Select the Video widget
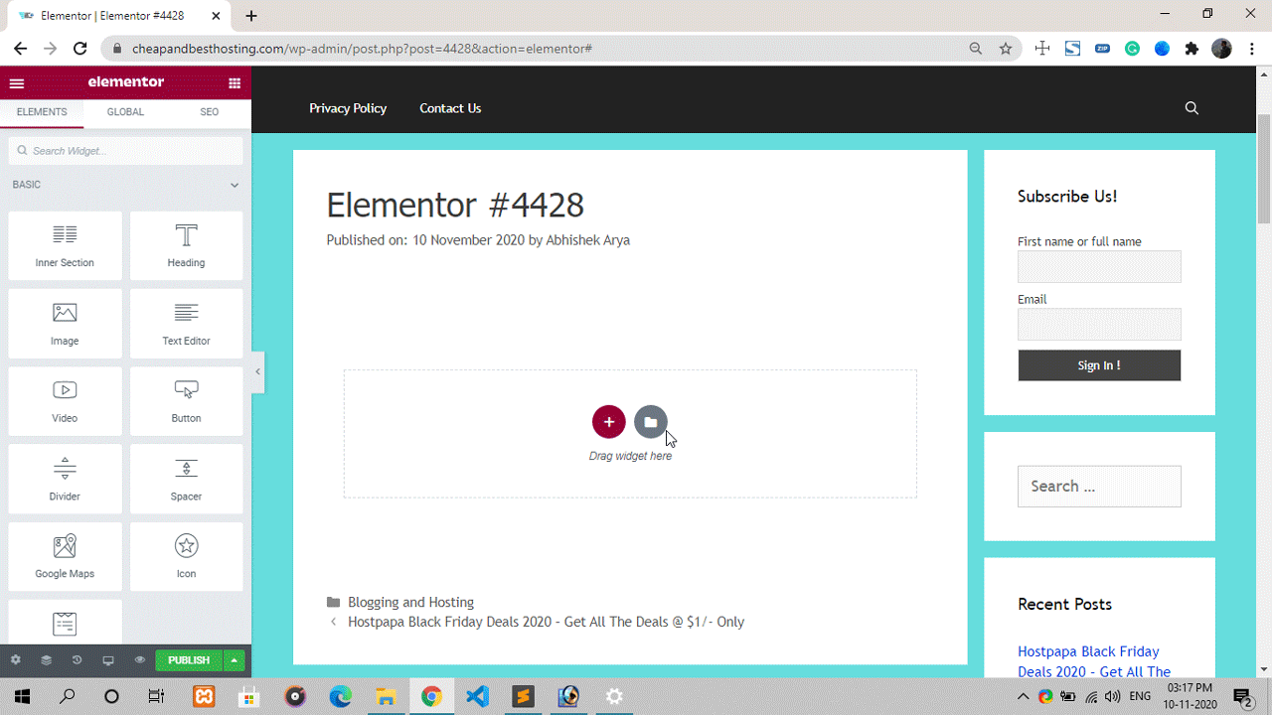 (65, 401)
